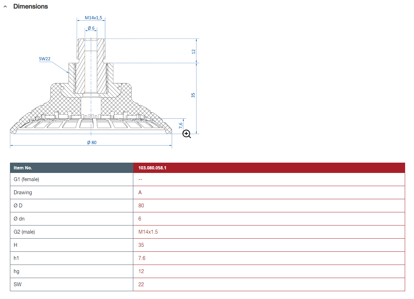The image size is (414, 299).
Task: Select the SW value 22
Action: tap(141, 284)
